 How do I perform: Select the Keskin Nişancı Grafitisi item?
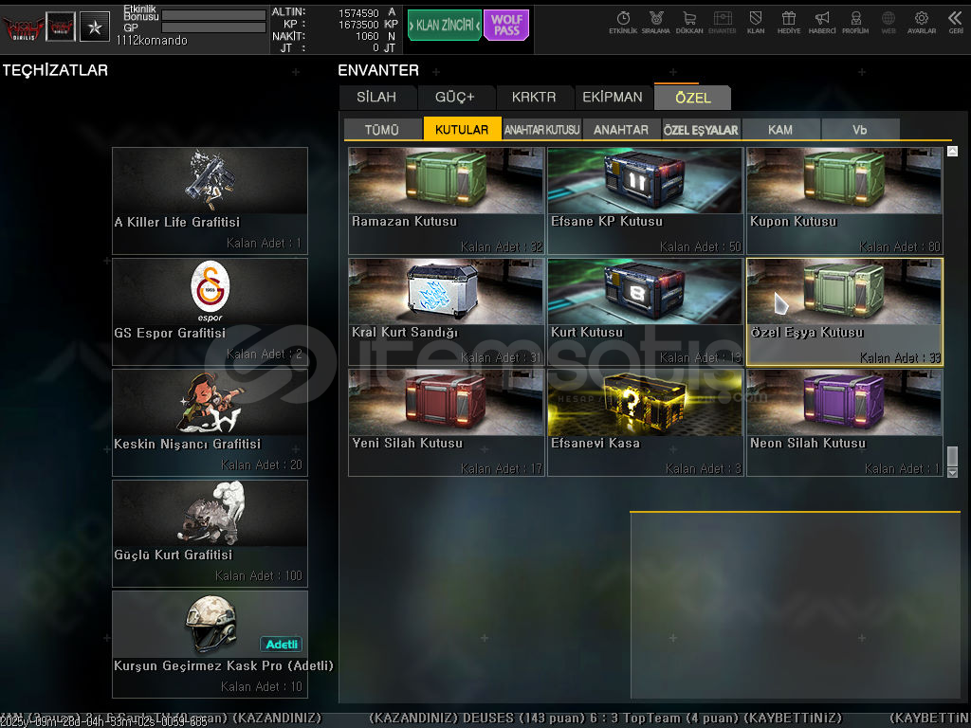coord(210,423)
